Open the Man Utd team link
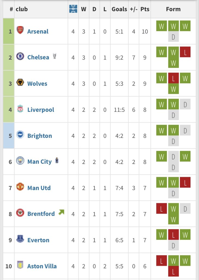 (39, 188)
